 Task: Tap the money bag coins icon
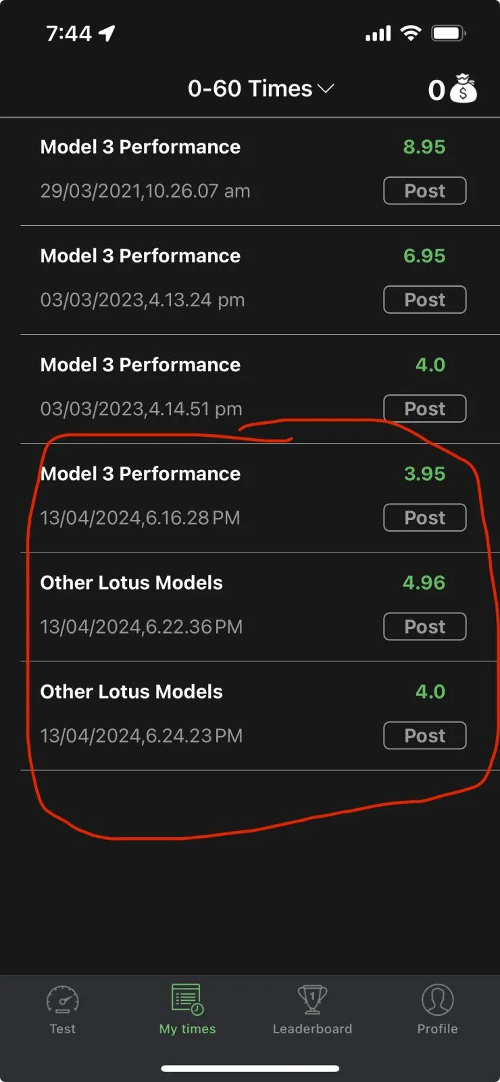pos(463,89)
